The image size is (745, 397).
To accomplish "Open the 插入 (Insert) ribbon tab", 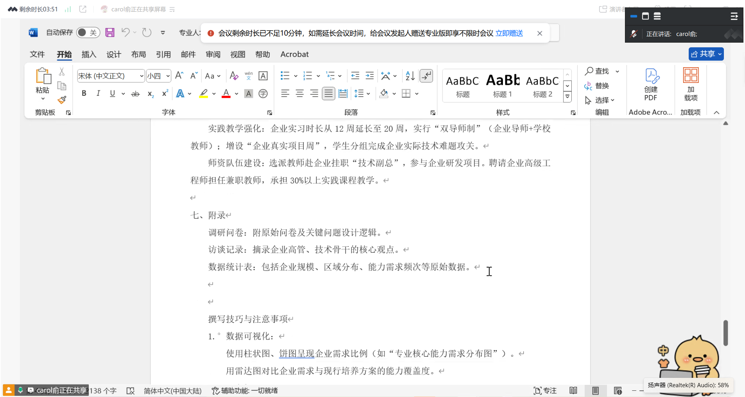I will point(89,54).
